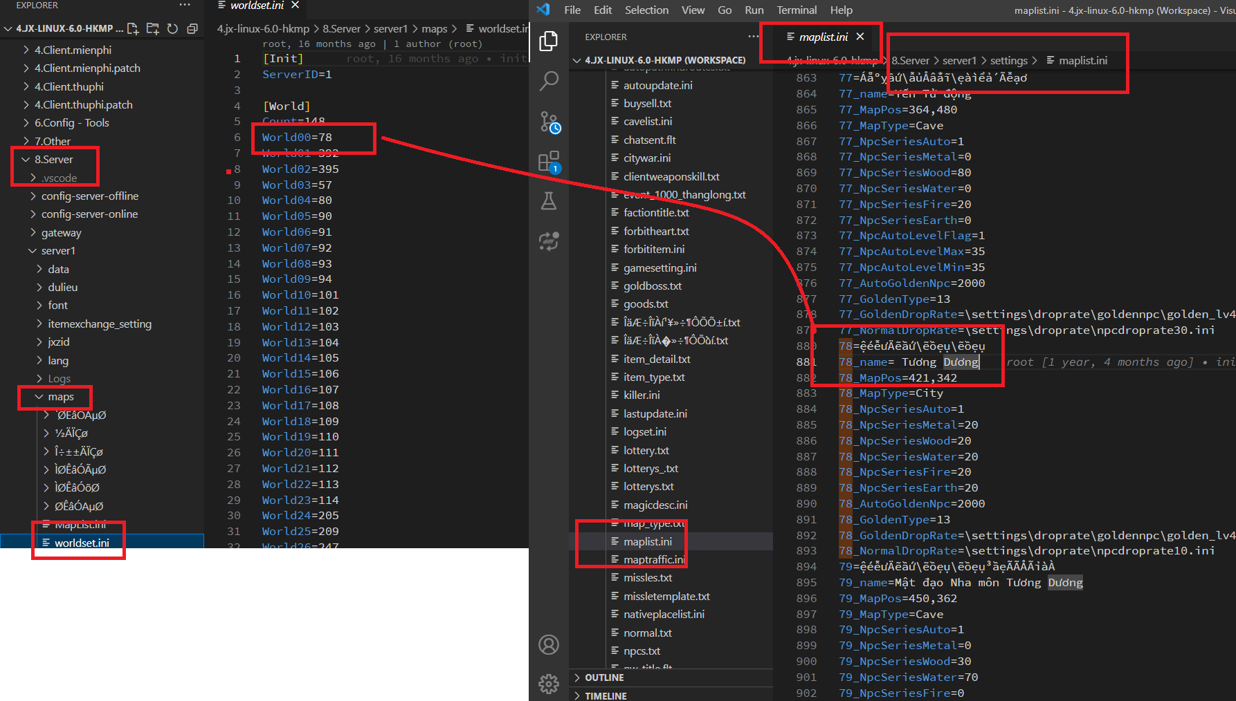Image resolution: width=1236 pixels, height=701 pixels.
Task: Click the Accounts icon in the Activity Bar
Action: click(x=549, y=644)
